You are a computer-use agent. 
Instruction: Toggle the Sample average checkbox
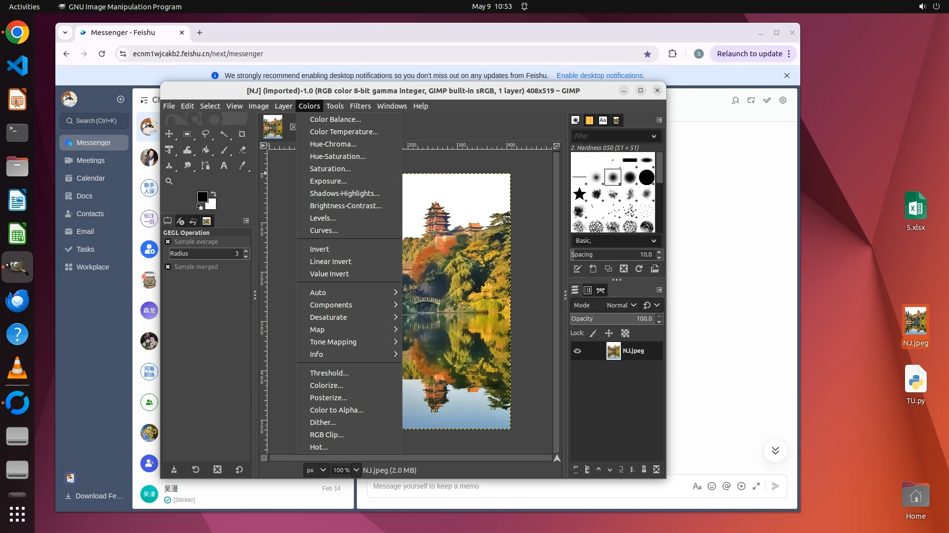(x=168, y=242)
